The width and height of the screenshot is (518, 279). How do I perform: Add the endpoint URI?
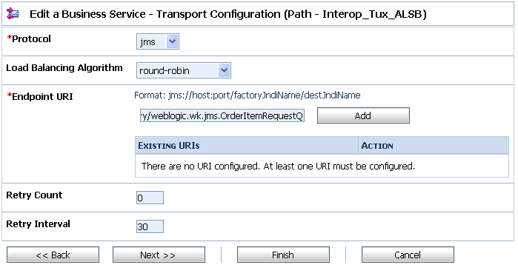[363, 115]
